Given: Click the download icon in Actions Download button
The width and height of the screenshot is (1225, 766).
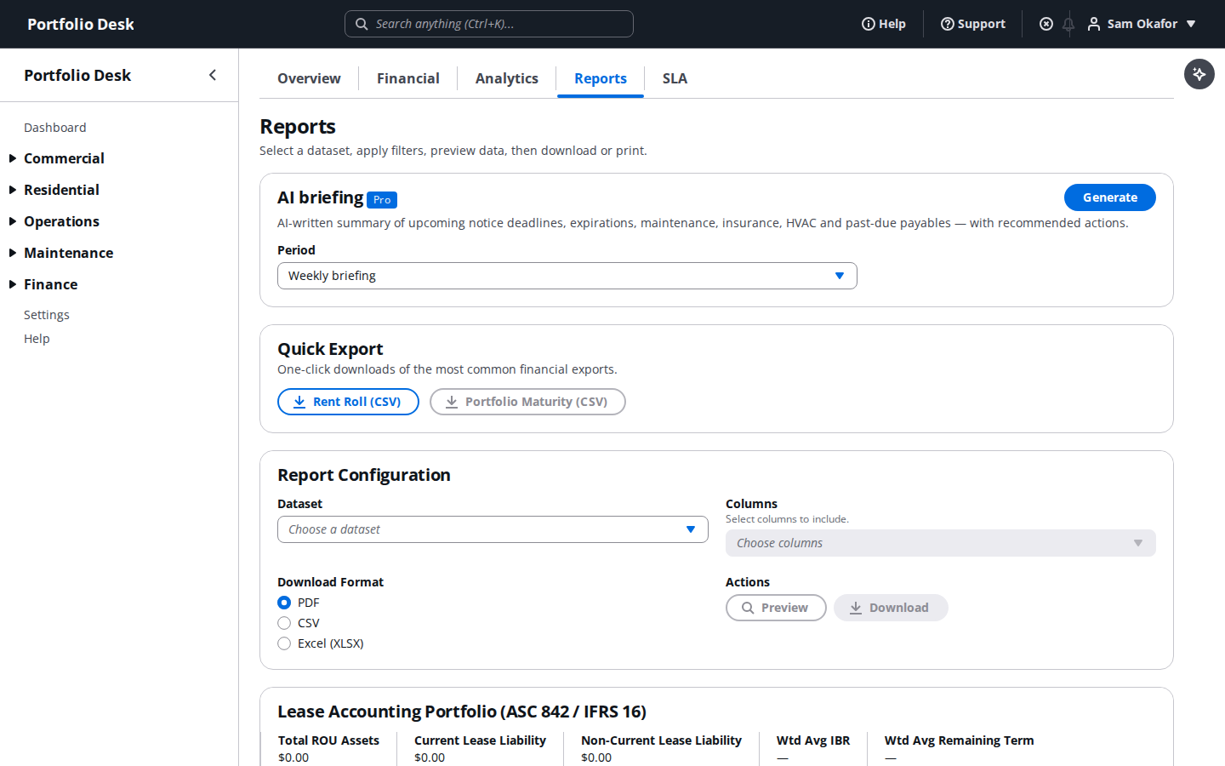Looking at the screenshot, I should (856, 608).
